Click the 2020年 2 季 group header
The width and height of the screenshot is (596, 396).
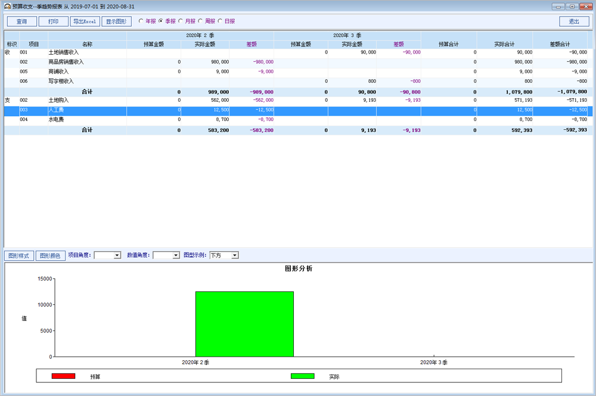point(200,35)
